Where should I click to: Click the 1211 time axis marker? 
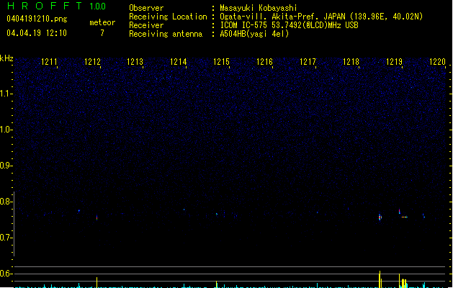[x=49, y=62]
